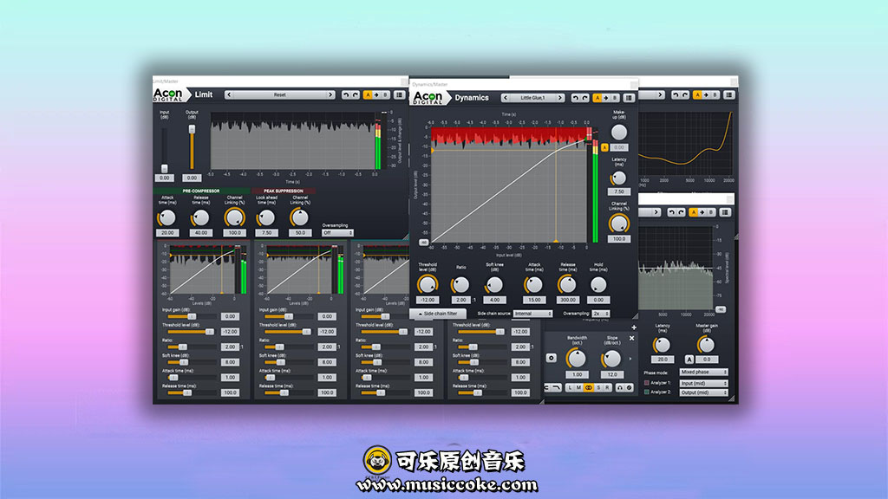Click the headphones solo icon in band panel
Viewport: 888px width, 499px height.
coord(619,388)
